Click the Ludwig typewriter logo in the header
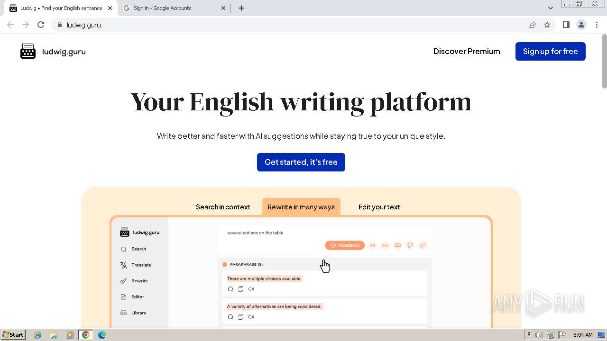Screen dimensions: 607x341 click(x=28, y=51)
